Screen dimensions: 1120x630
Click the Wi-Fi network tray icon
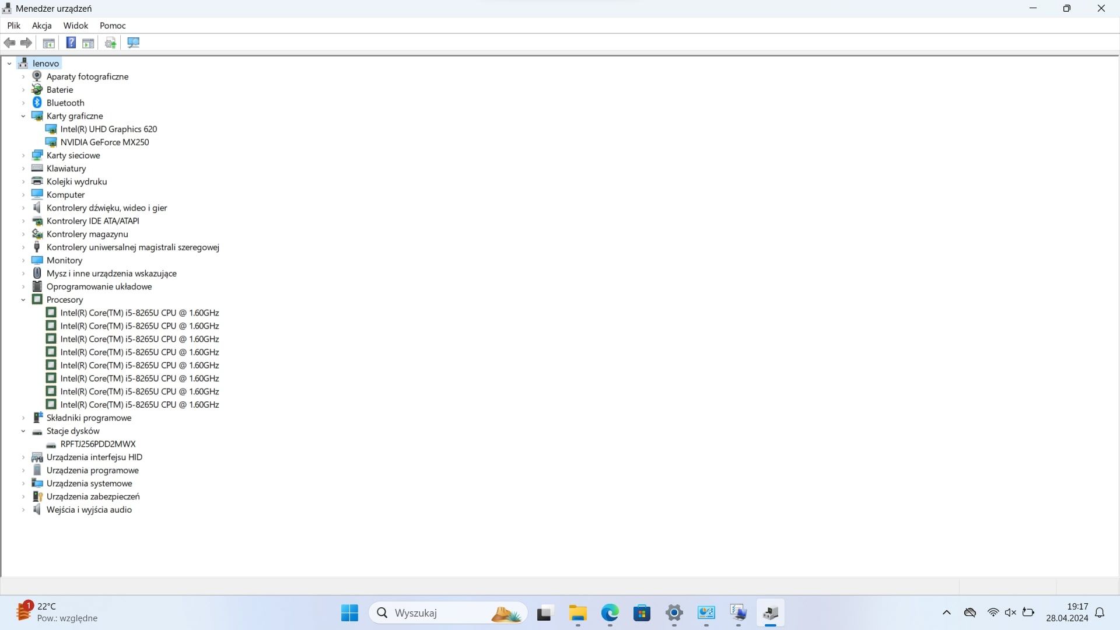coord(993,612)
